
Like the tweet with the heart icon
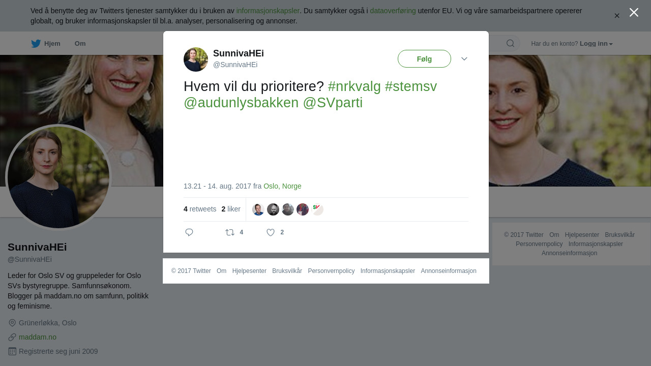point(271,232)
